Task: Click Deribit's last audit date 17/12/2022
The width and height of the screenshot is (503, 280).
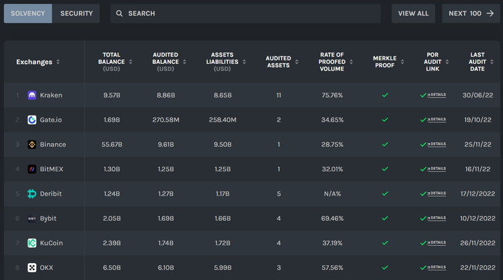Action: [478, 193]
